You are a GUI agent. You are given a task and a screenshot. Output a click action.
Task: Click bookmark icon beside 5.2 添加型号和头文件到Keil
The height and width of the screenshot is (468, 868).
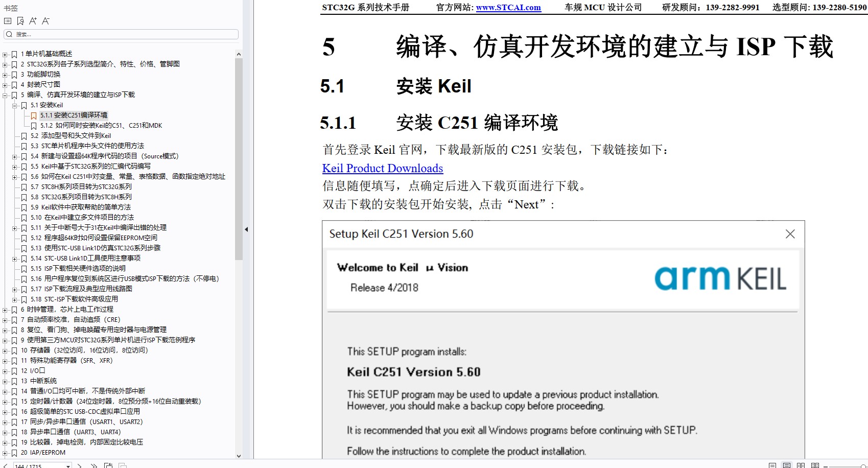[x=24, y=136]
